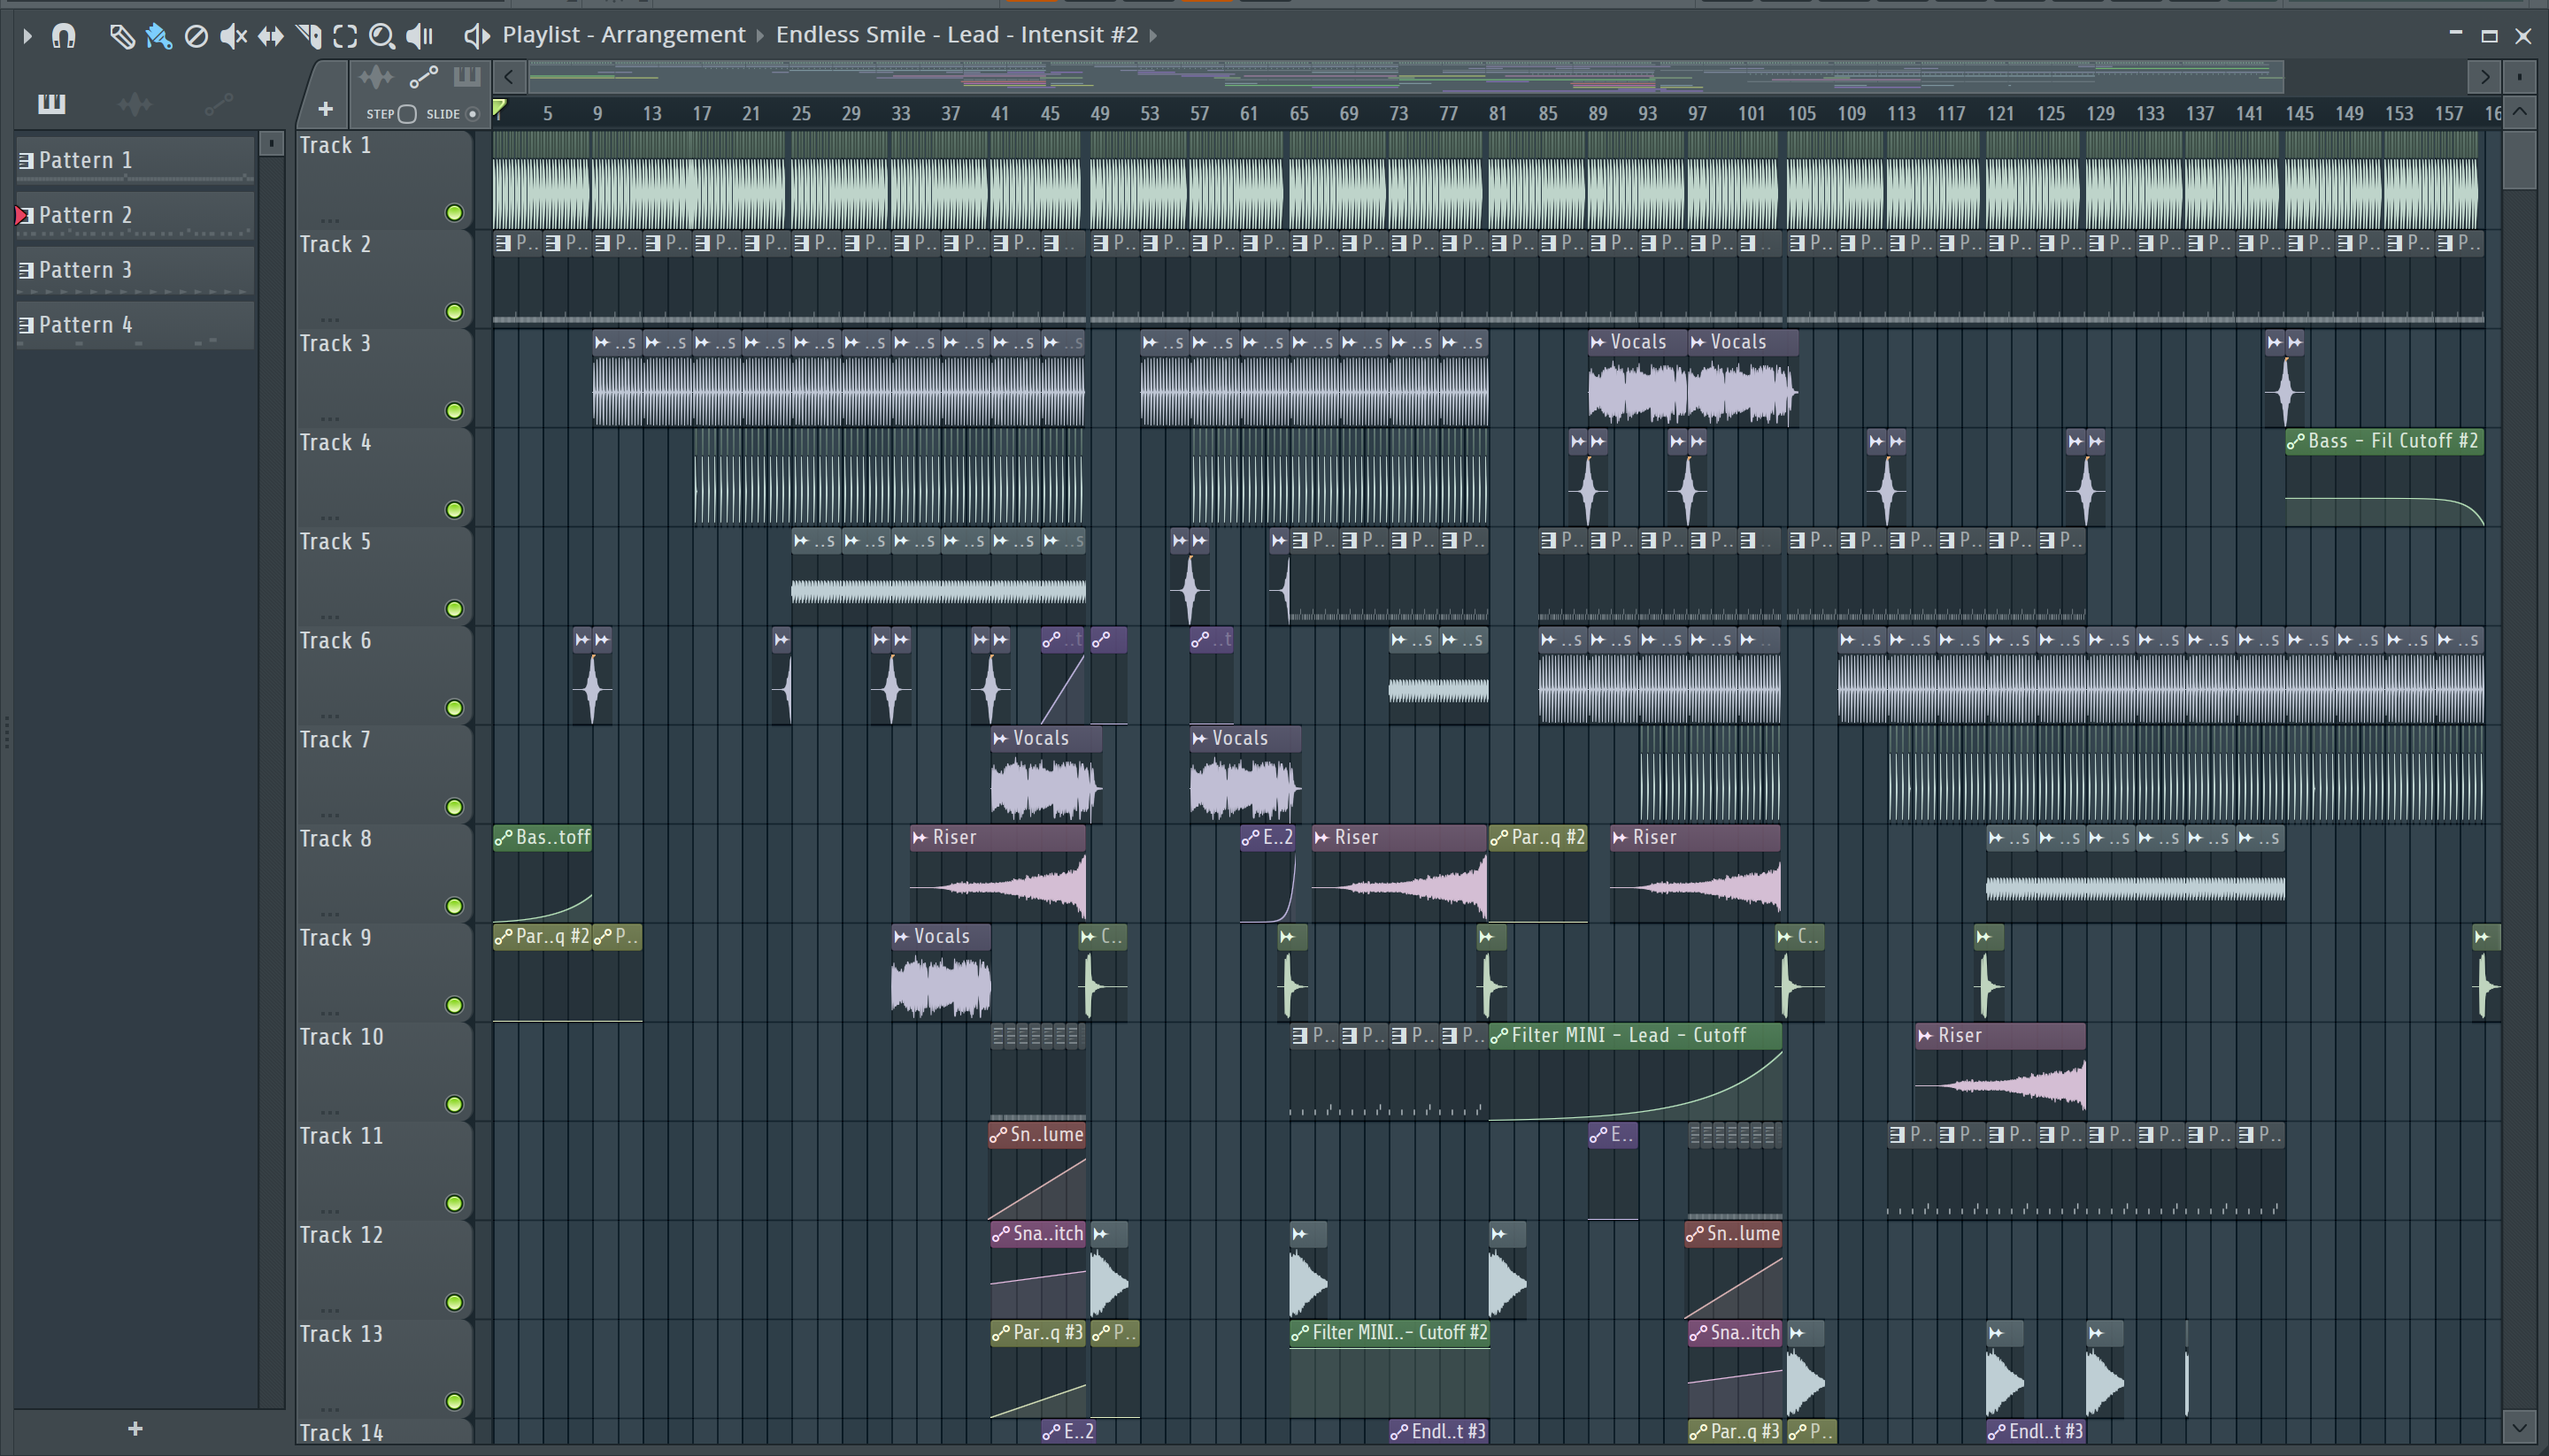Select Pattern 3 in the picker

click(x=135, y=271)
